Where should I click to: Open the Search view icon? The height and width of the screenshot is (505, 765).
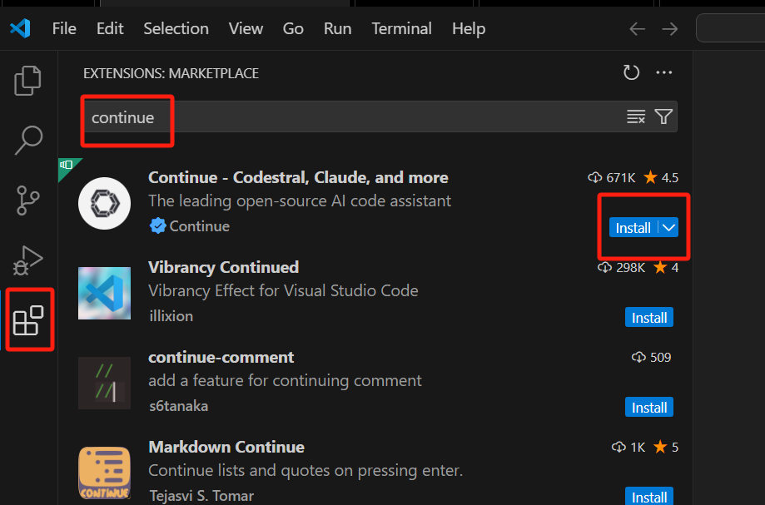[x=28, y=140]
